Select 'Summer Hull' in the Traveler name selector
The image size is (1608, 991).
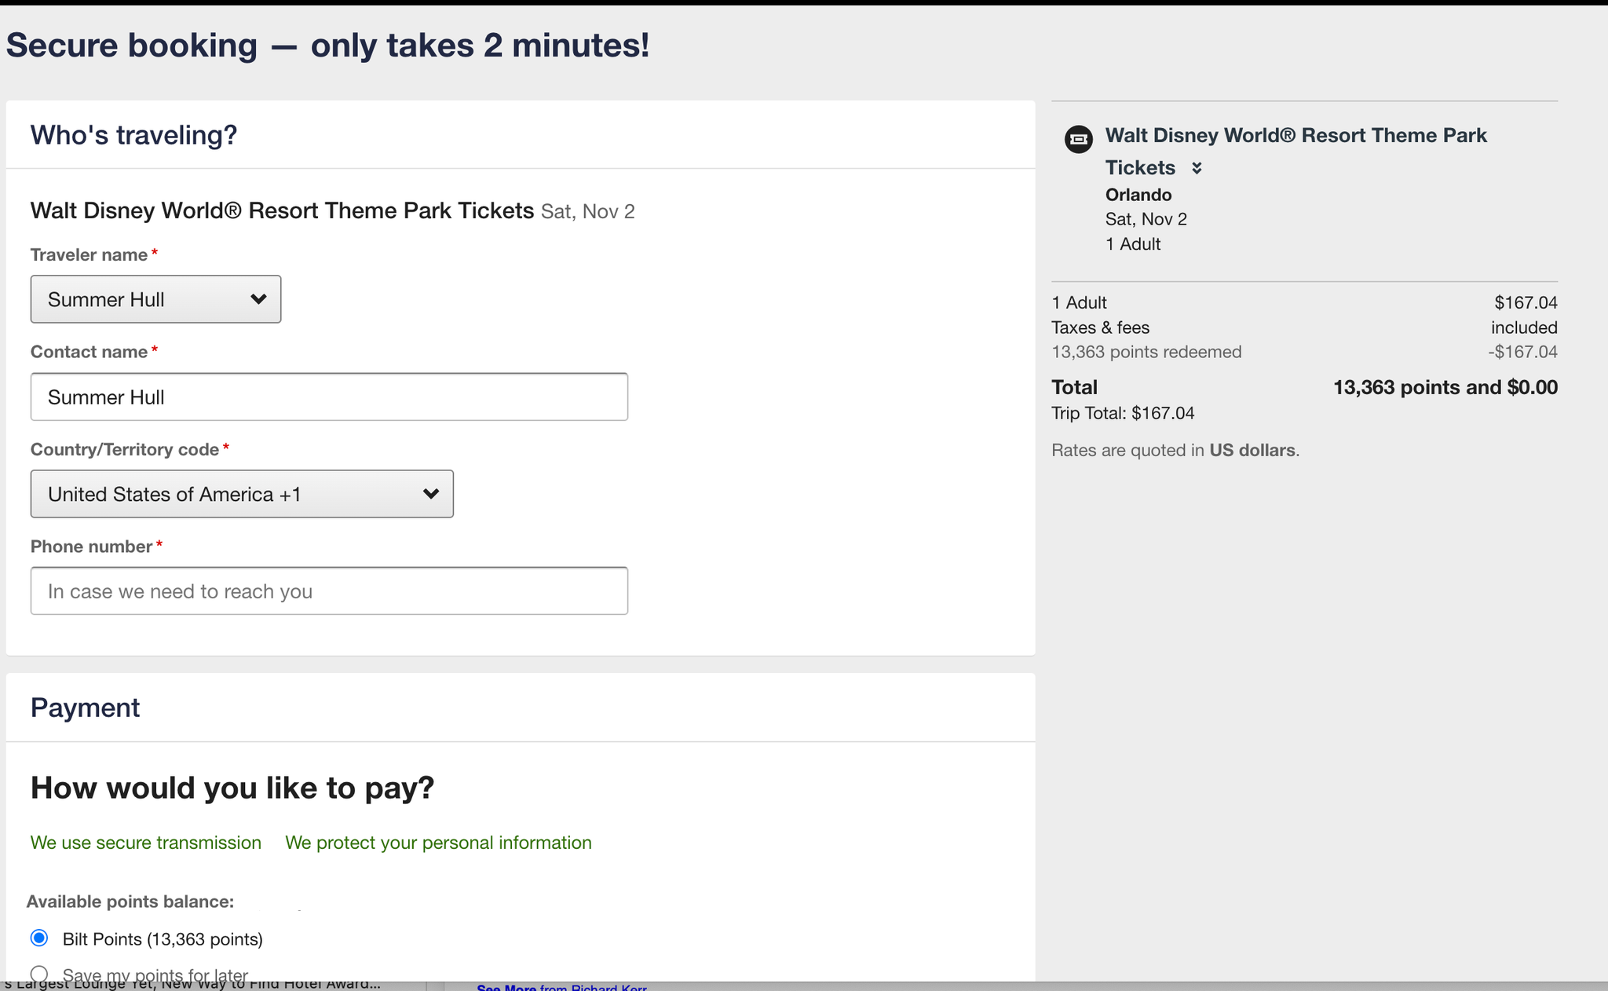pyautogui.click(x=155, y=299)
